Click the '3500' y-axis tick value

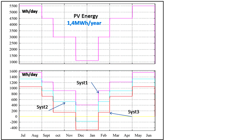tap(13, 31)
